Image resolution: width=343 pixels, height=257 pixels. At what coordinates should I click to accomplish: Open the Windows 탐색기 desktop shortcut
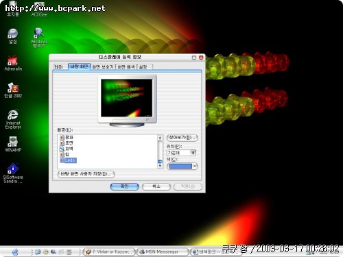[x=39, y=38]
